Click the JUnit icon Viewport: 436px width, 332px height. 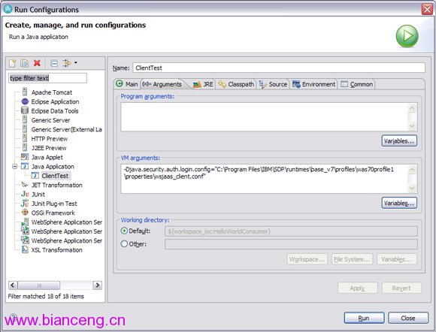(25, 194)
